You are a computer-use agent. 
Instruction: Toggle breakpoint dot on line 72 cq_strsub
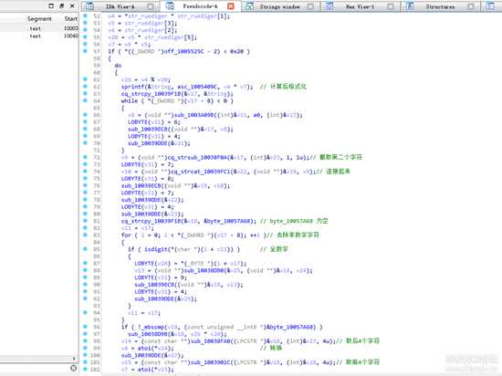pyautogui.click(x=85, y=157)
